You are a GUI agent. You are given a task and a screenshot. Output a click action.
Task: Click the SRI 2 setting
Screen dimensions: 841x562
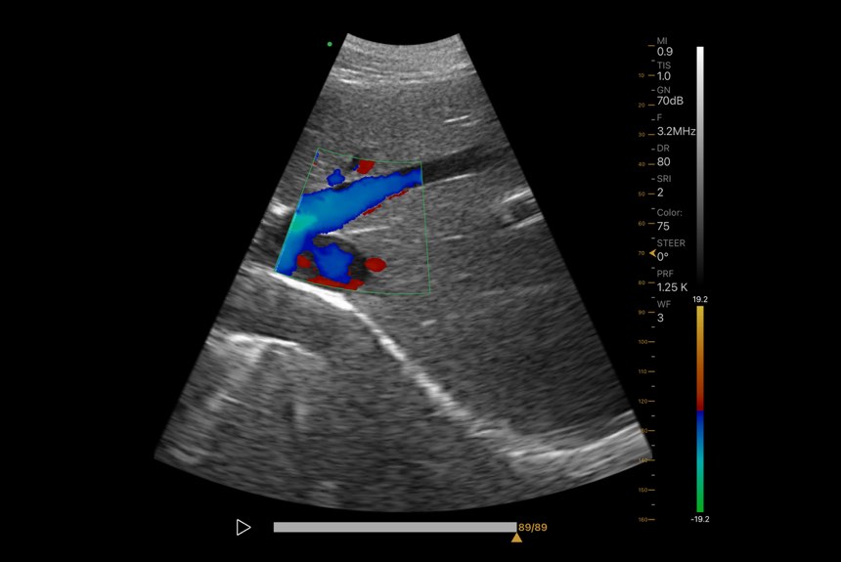[664, 186]
